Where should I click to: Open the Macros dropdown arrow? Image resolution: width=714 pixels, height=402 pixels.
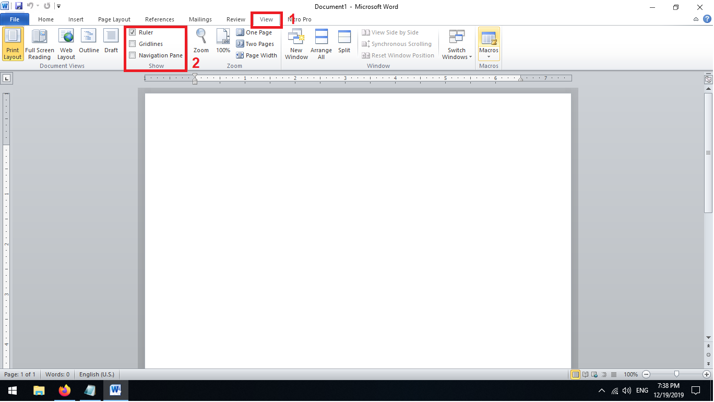click(489, 56)
